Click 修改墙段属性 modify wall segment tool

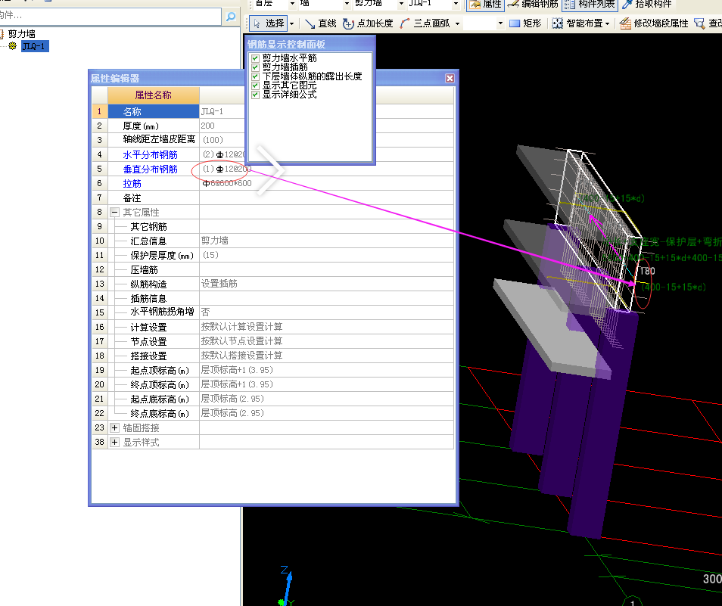point(654,23)
